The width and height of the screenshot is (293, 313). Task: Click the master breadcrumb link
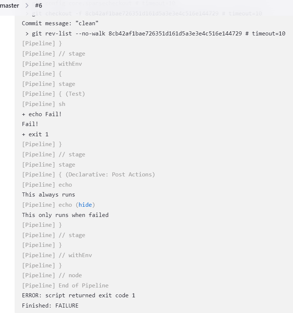coord(9,5)
